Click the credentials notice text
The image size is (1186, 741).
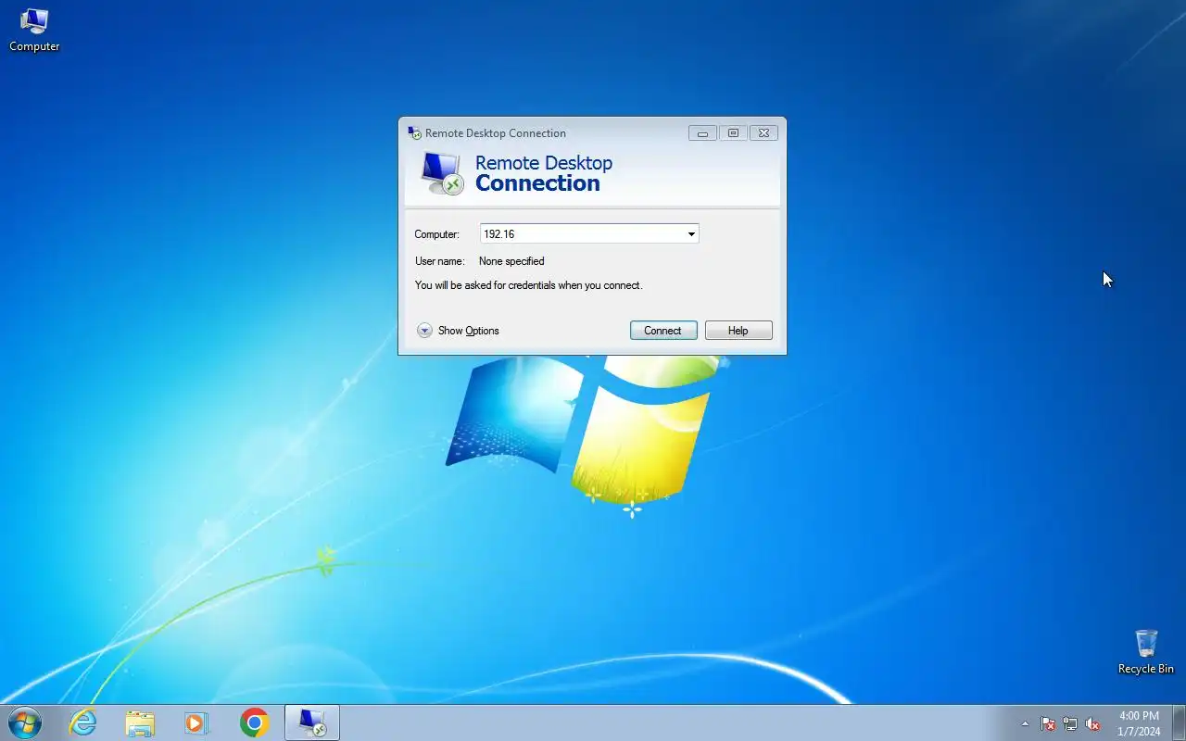tap(528, 285)
